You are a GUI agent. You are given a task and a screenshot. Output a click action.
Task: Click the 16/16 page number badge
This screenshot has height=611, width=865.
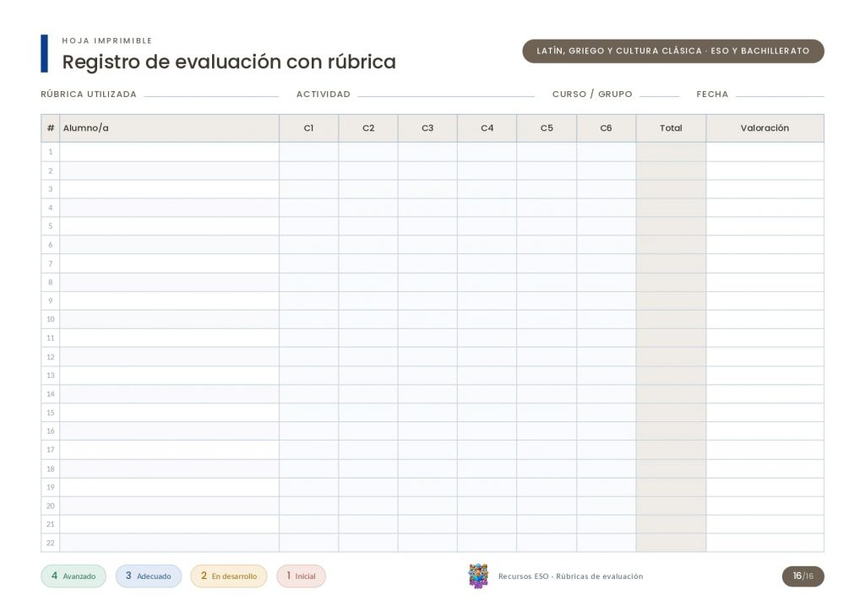tap(802, 576)
